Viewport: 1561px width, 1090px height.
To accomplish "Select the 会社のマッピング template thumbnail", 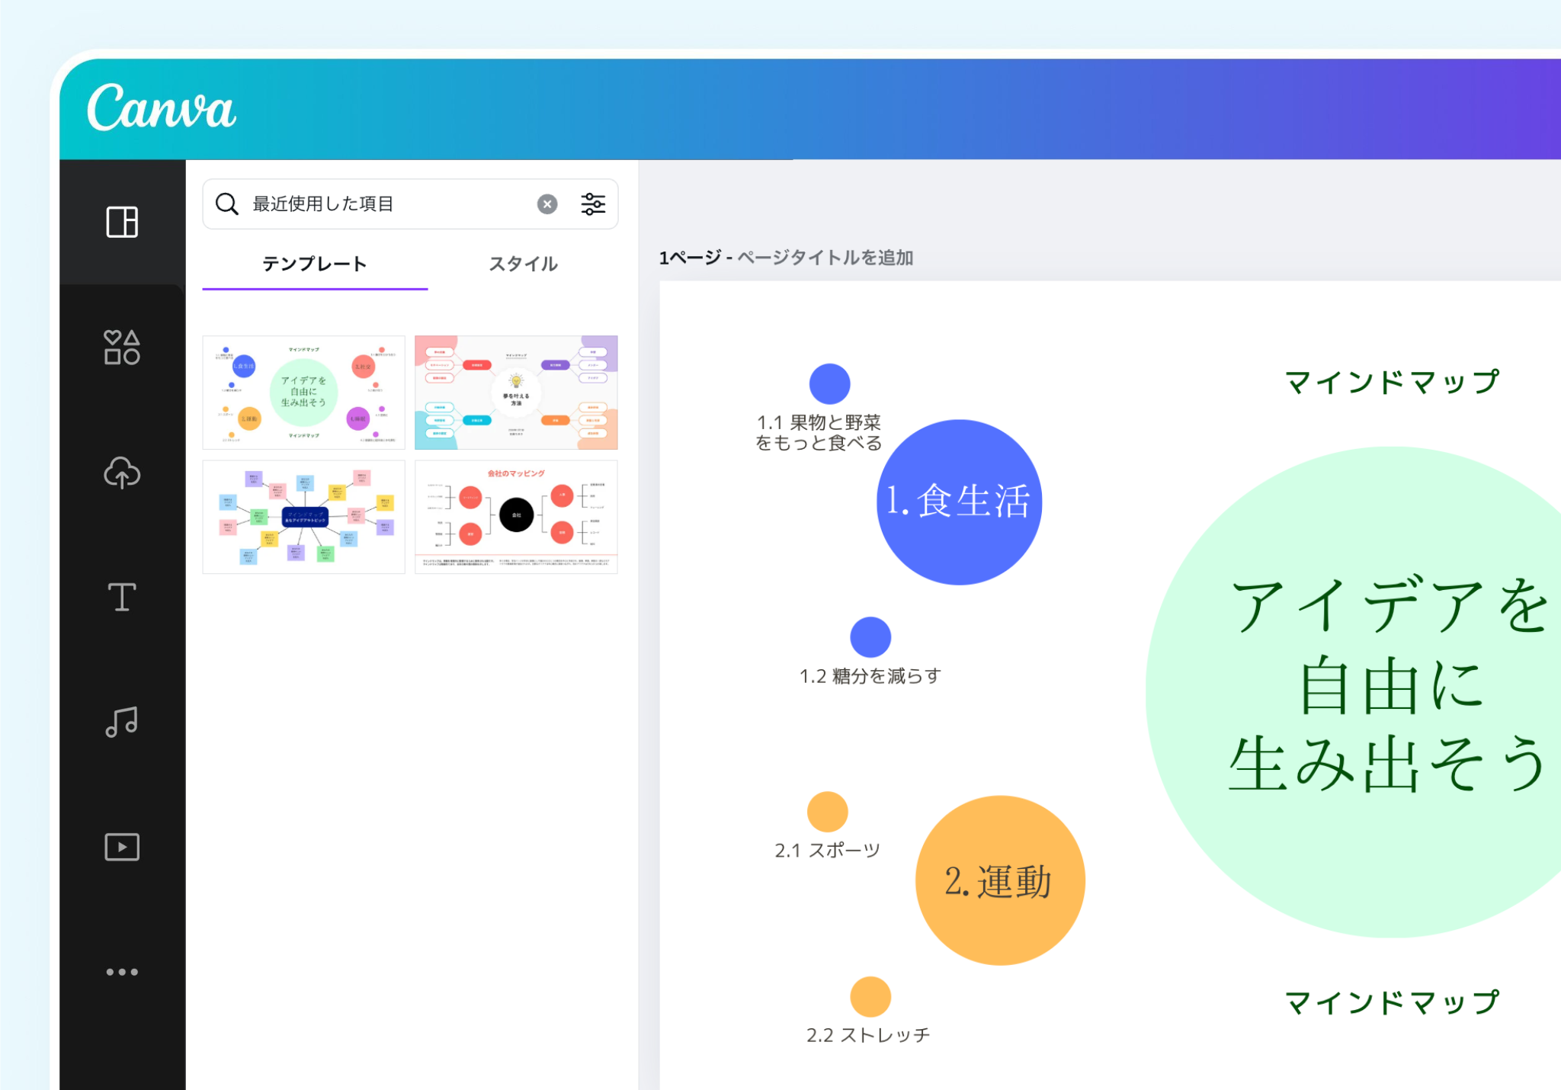I will click(516, 517).
